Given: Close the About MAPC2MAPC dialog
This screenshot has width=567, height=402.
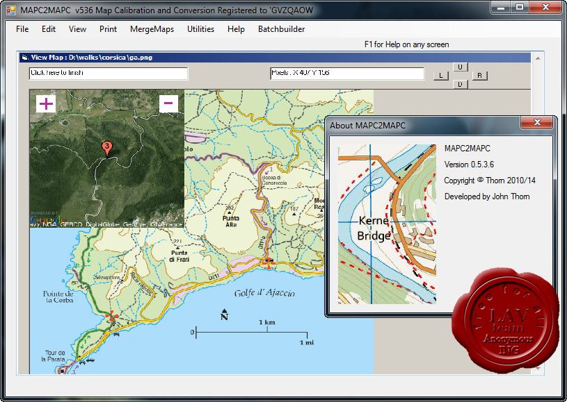Looking at the screenshot, I should click(537, 123).
